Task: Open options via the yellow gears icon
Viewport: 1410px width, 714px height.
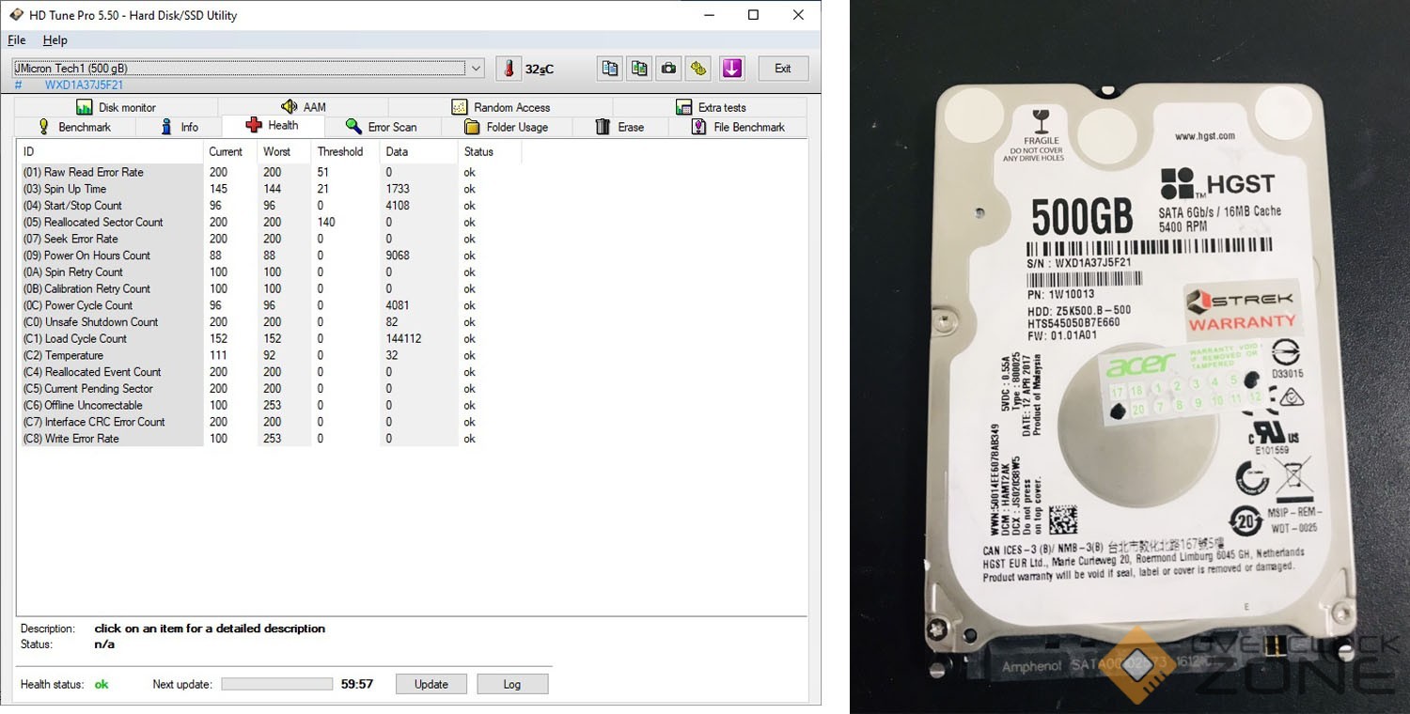Action: (x=697, y=69)
